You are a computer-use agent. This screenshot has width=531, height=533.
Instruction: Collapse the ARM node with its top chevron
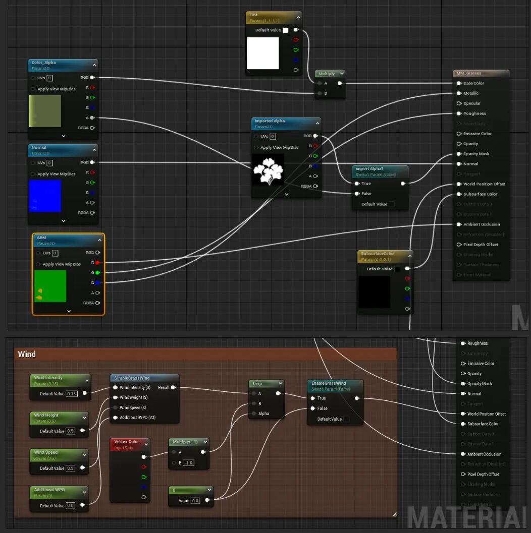pos(99,240)
